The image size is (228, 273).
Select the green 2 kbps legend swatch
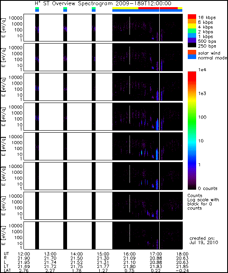[192, 31]
